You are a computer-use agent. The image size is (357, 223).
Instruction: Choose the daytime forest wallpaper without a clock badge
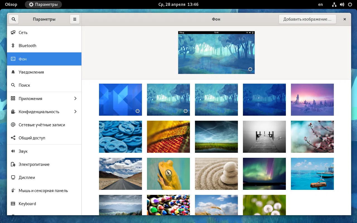click(x=216, y=100)
